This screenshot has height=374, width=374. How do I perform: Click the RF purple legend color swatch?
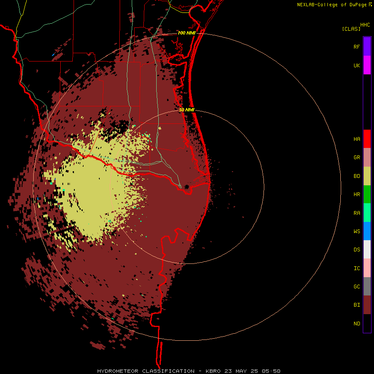[x=367, y=47]
